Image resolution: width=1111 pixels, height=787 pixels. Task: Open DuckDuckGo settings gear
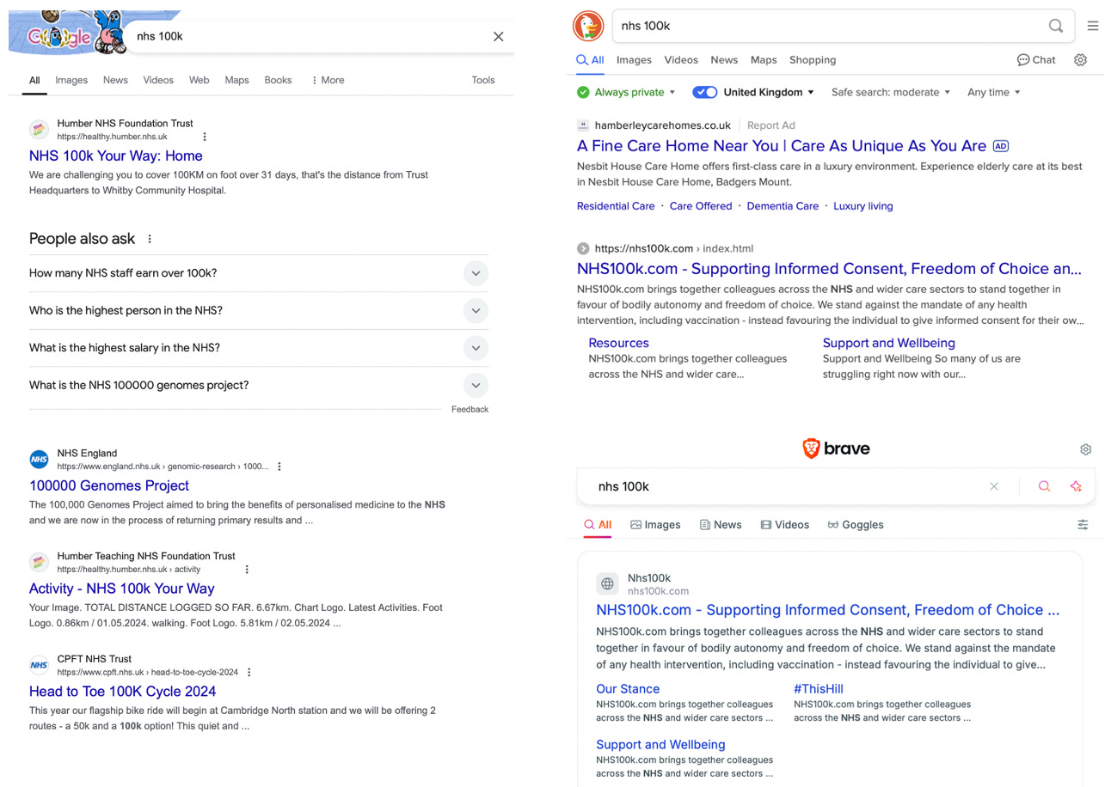pyautogui.click(x=1081, y=60)
